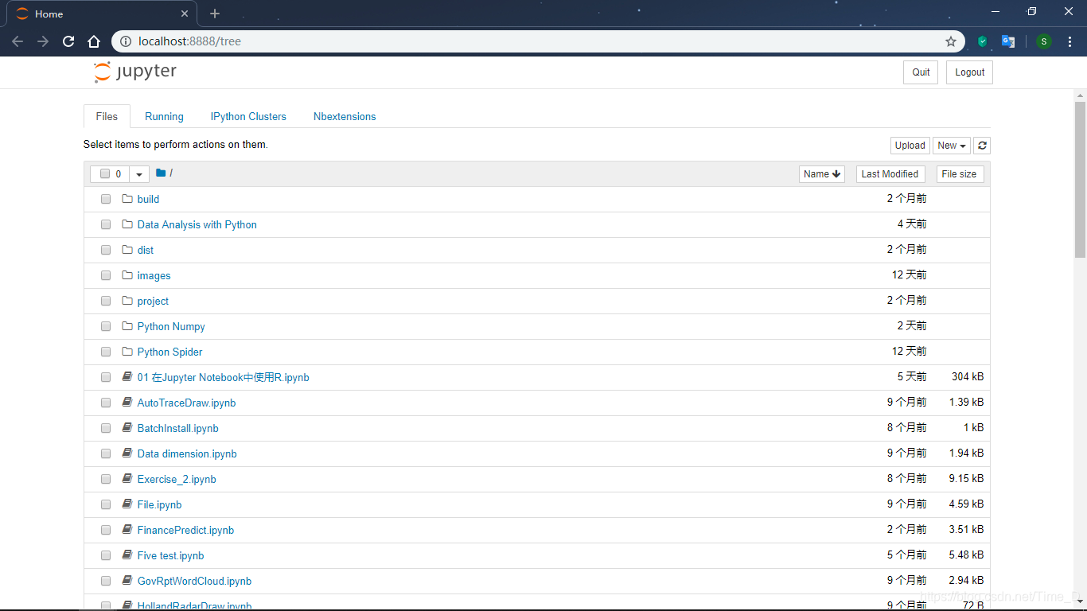This screenshot has width=1087, height=611.
Task: Switch to the Files tab
Action: (107, 116)
